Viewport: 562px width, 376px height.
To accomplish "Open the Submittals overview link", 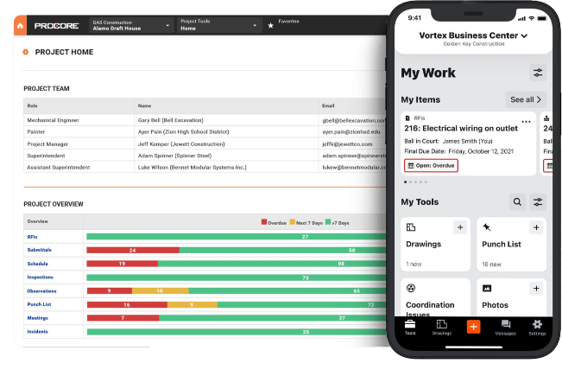I will [x=40, y=250].
